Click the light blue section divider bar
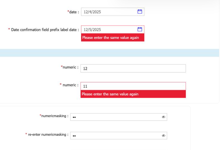The height and width of the screenshot is (150, 220). 110,53
